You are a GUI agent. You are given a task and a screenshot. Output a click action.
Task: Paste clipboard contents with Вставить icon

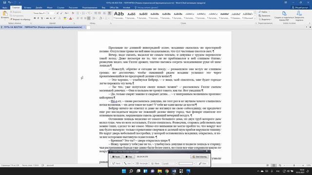(5, 15)
